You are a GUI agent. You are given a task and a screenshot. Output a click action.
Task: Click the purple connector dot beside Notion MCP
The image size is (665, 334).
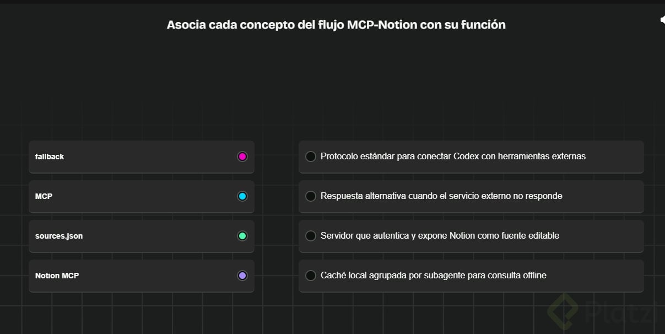[242, 276]
